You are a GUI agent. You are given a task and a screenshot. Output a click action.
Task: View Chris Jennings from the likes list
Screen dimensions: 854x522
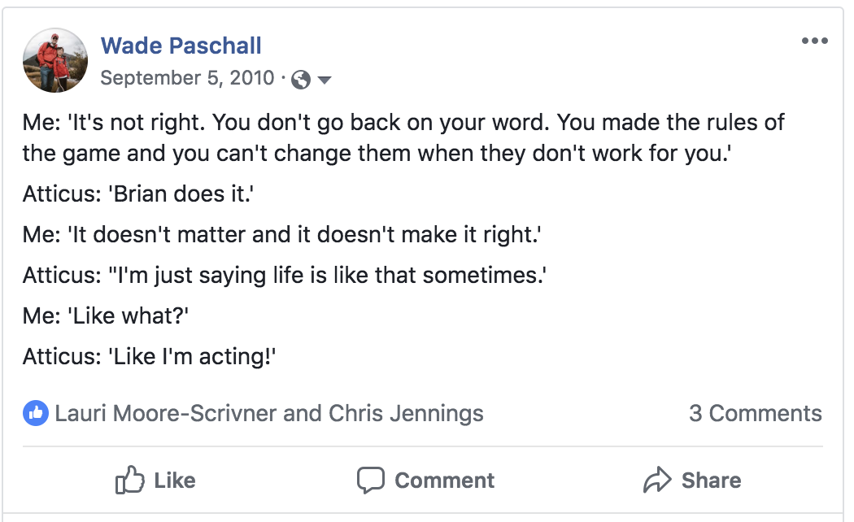point(406,414)
